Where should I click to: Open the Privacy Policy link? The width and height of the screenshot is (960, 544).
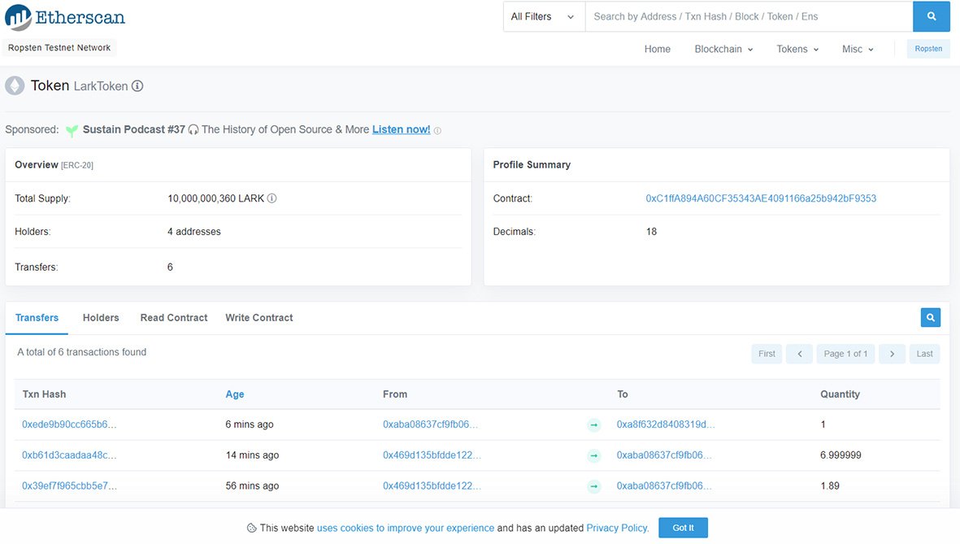coord(617,528)
